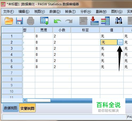Viewport: 132px width, 121px height.
Task: Click the horizontal scrollbar left arrow
Action: click(x=25, y=100)
